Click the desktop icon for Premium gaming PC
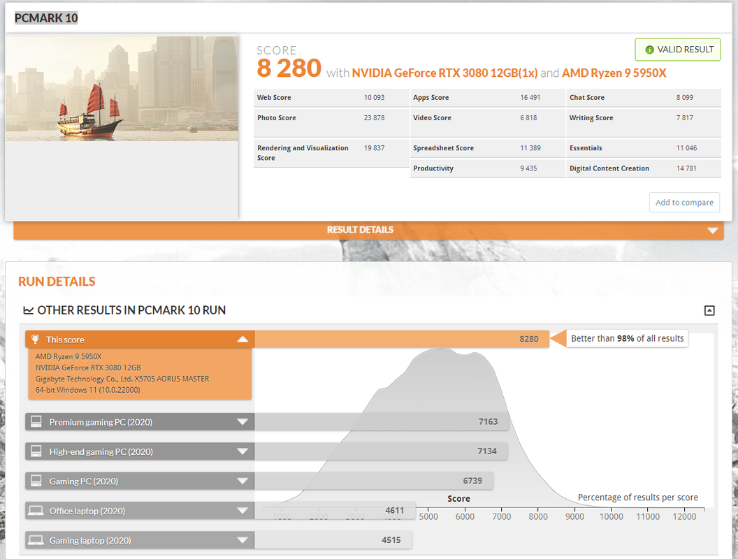This screenshot has width=738, height=559. (36, 421)
